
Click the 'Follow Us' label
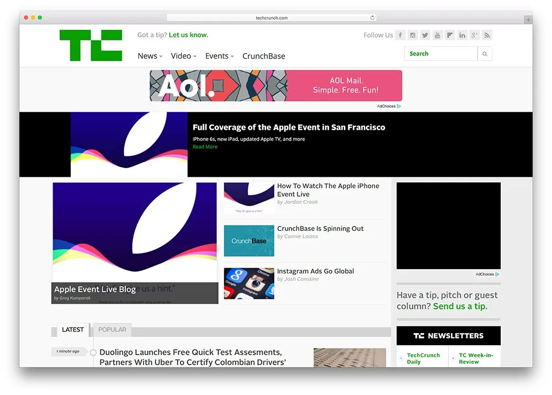(x=378, y=35)
